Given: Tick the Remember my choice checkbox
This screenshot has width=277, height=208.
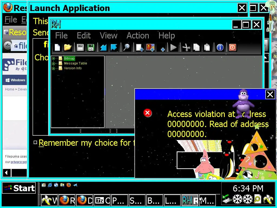Looking at the screenshot, I should 35,142.
